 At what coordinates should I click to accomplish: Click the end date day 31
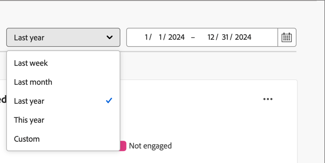coord(225,37)
